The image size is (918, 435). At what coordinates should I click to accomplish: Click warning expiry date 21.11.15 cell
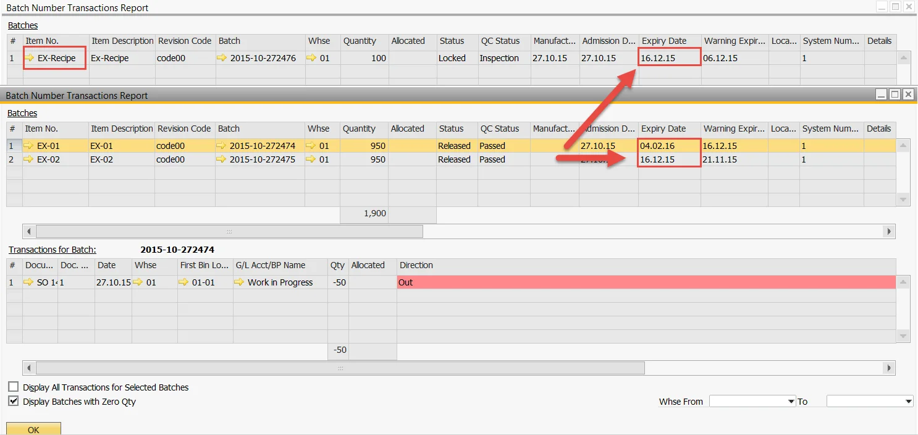point(735,159)
